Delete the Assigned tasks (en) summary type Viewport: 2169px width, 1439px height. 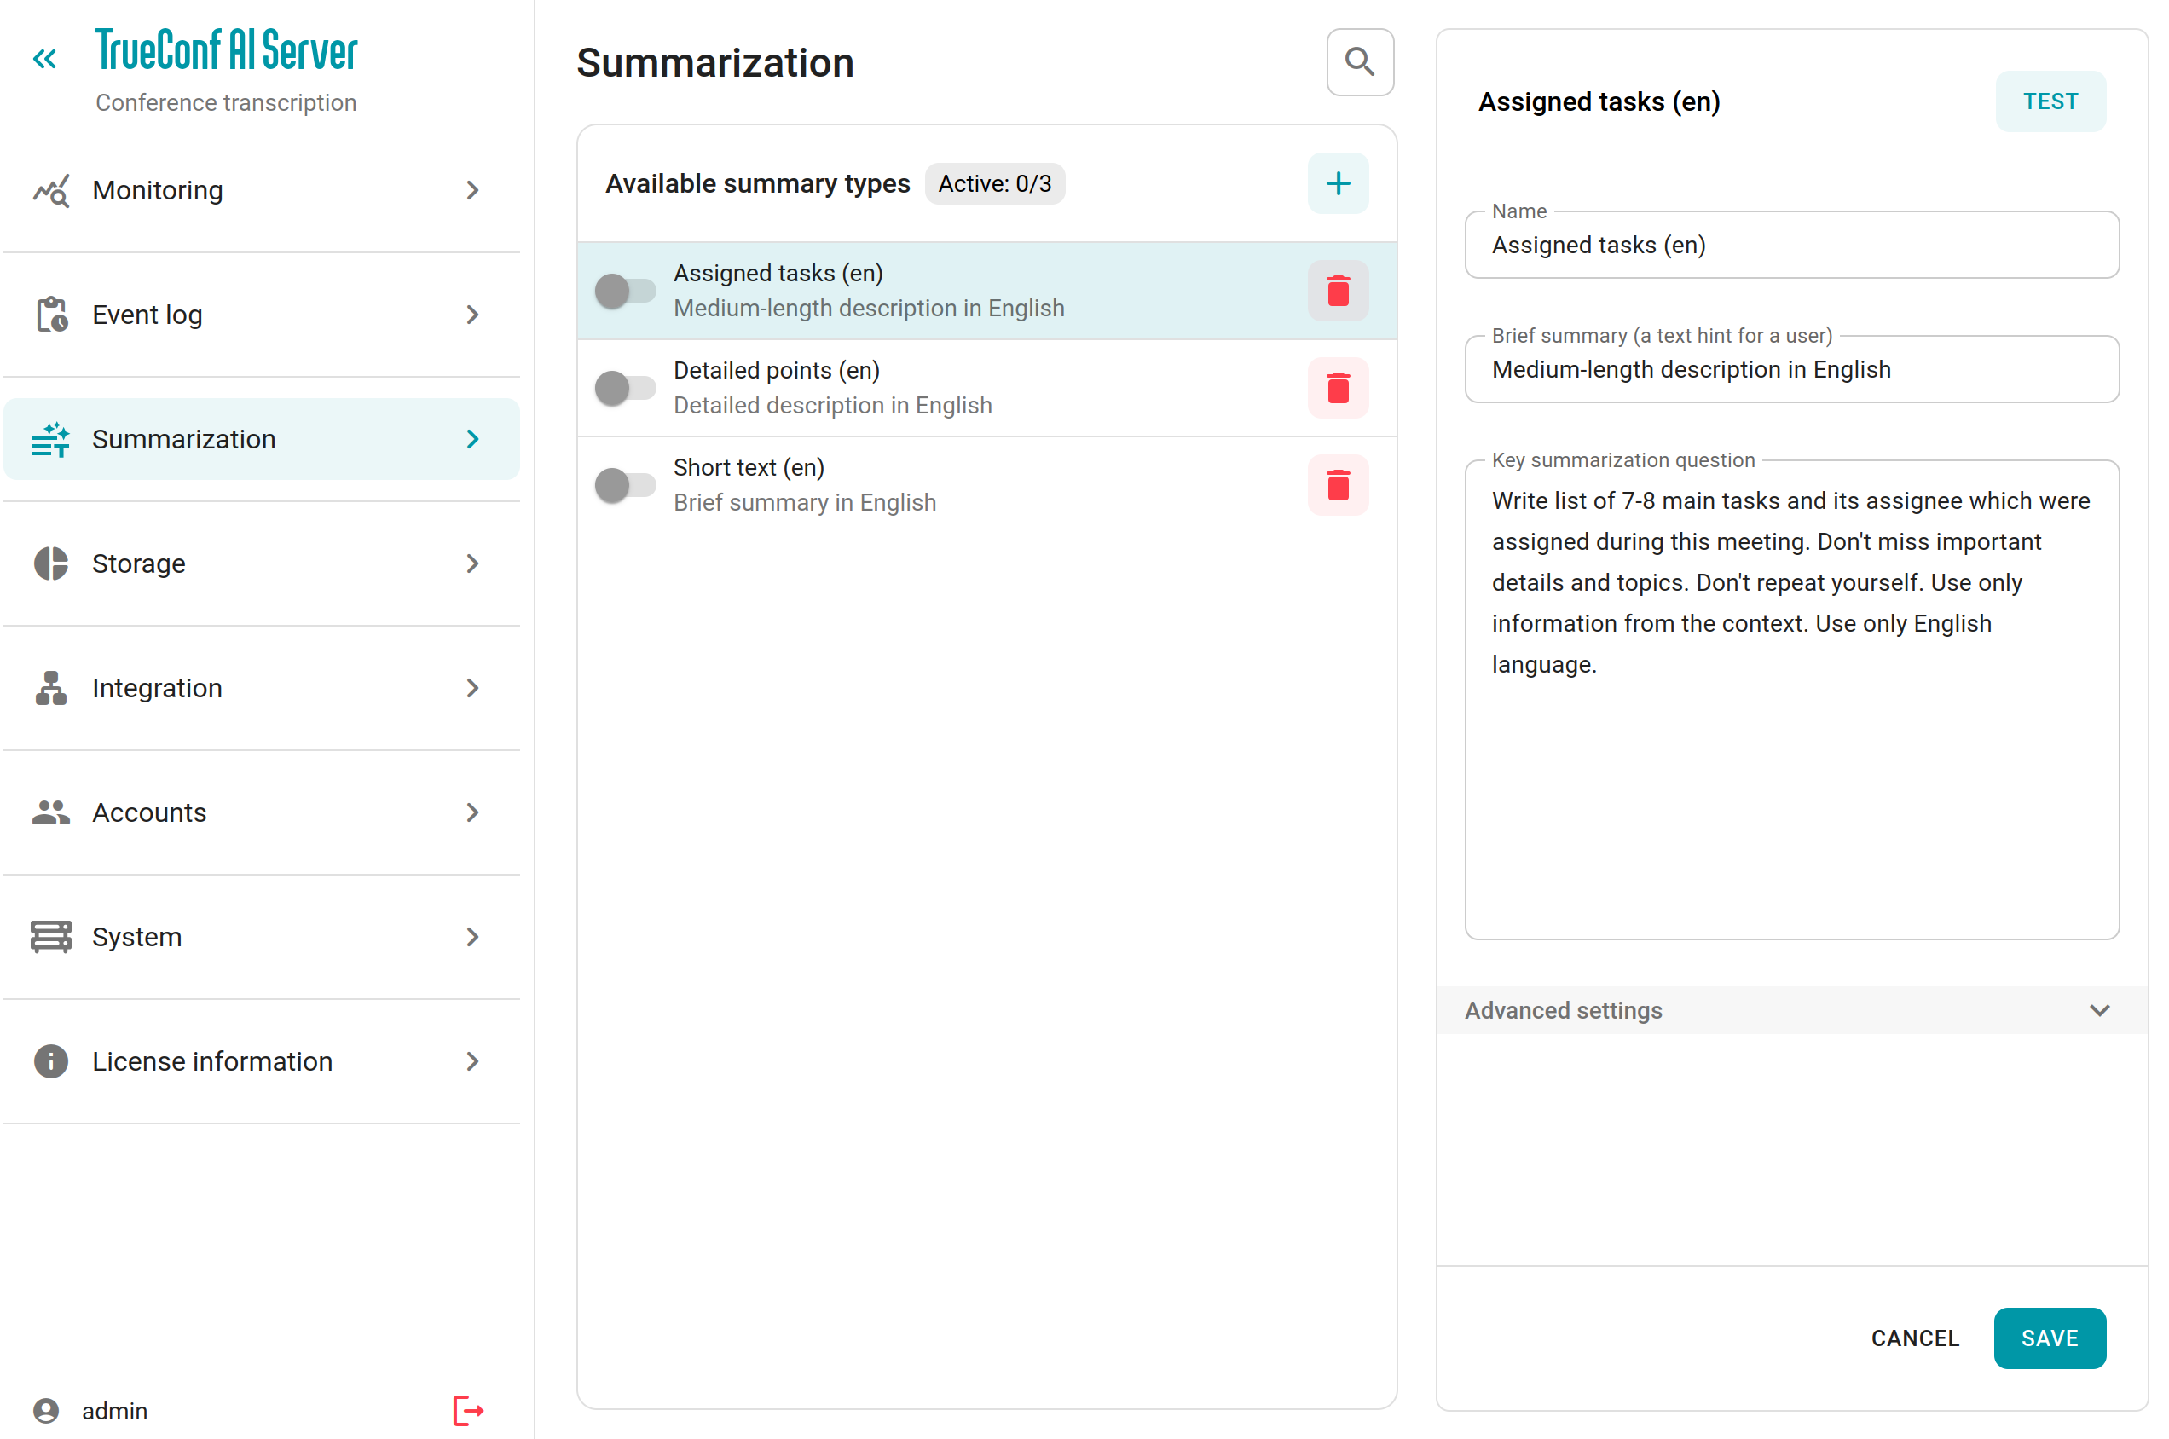tap(1338, 291)
